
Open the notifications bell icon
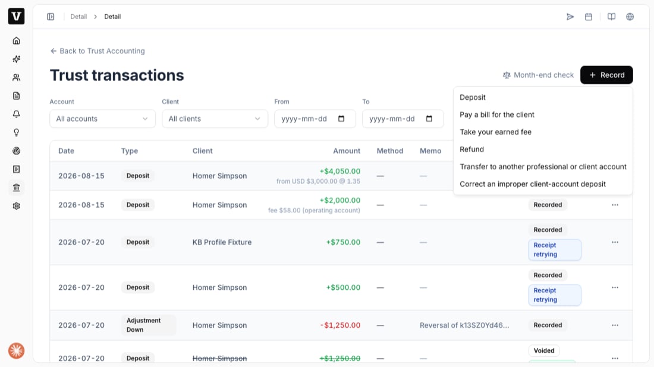coord(16,114)
